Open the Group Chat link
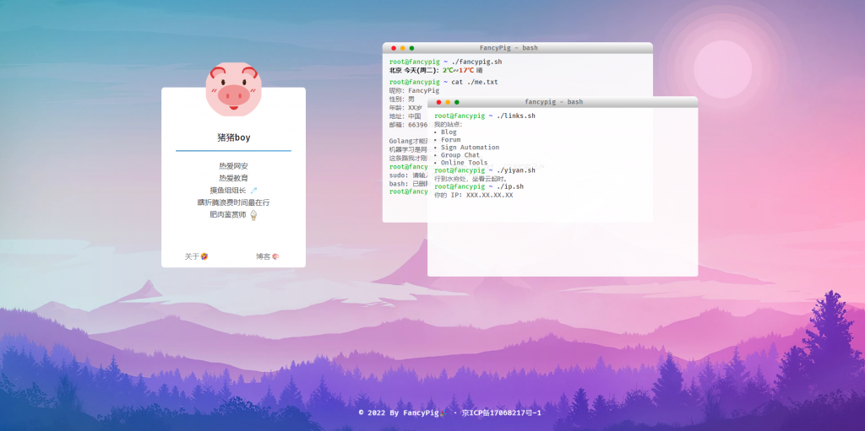This screenshot has height=431, width=865. coord(460,155)
